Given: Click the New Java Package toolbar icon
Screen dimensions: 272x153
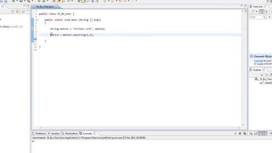Looking at the screenshot, I should (x=39, y=1).
